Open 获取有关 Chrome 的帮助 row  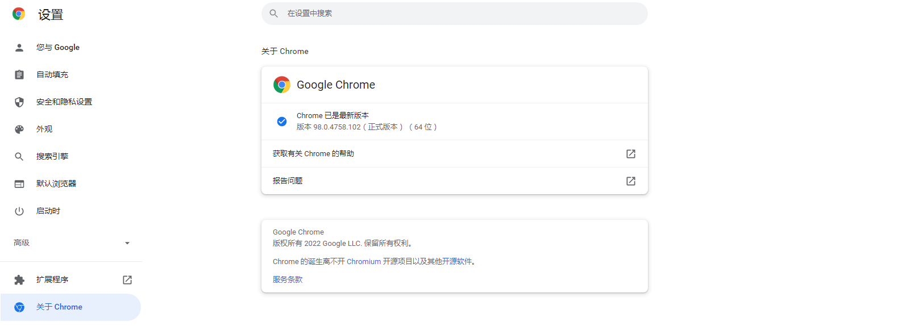coord(455,154)
